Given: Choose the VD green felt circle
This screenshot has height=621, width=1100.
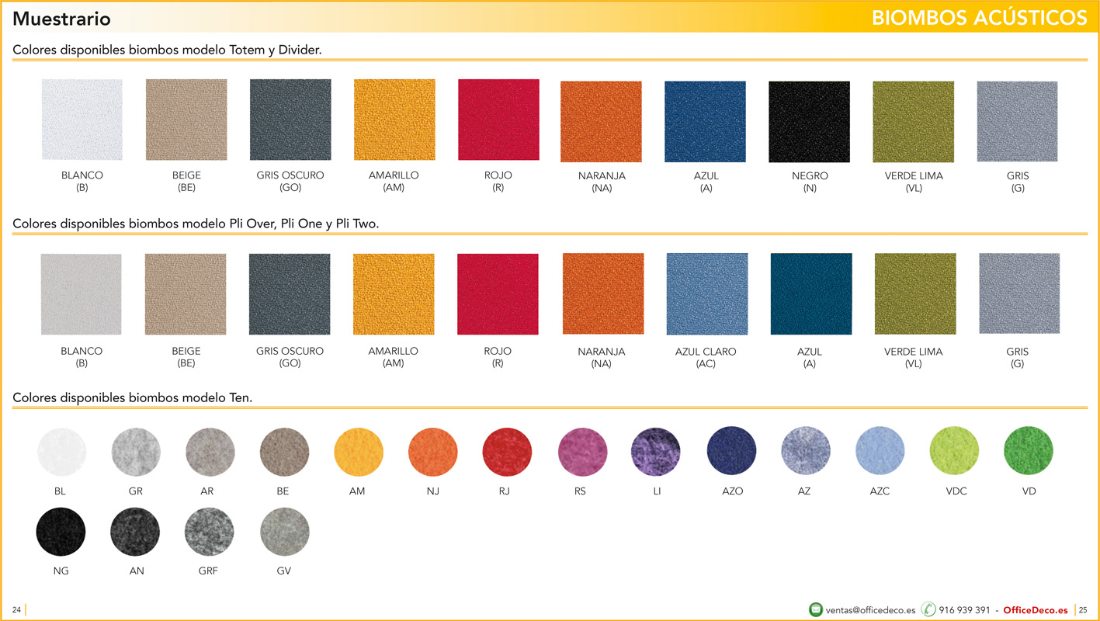Looking at the screenshot, I should 1029,451.
